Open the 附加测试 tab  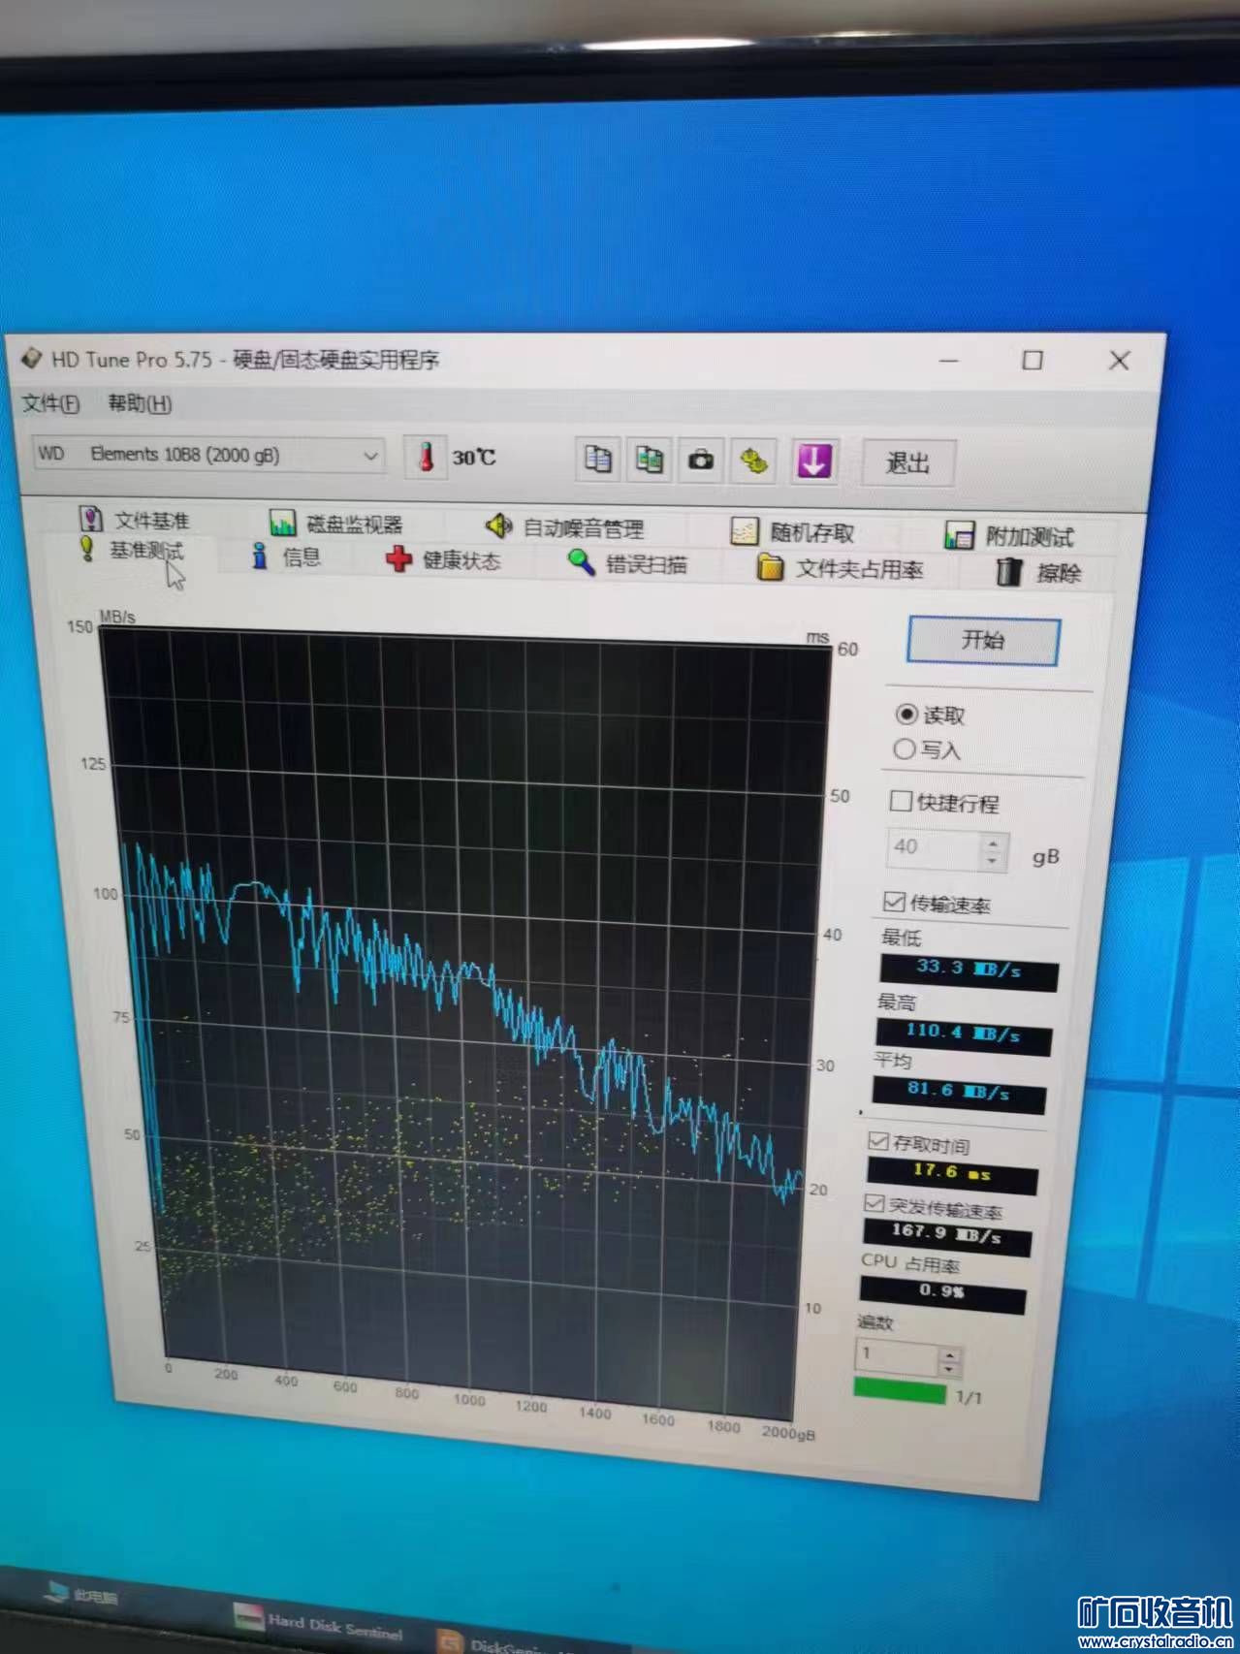[x=1009, y=536]
